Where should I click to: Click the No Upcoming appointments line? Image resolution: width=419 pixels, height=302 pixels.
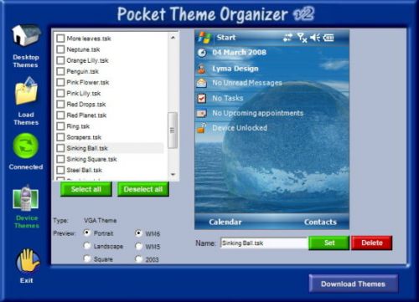coord(258,113)
